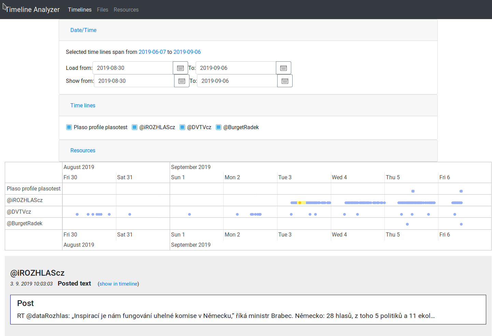Click the September 2019 top axis label
This screenshot has height=336, width=492.
pyautogui.click(x=191, y=167)
